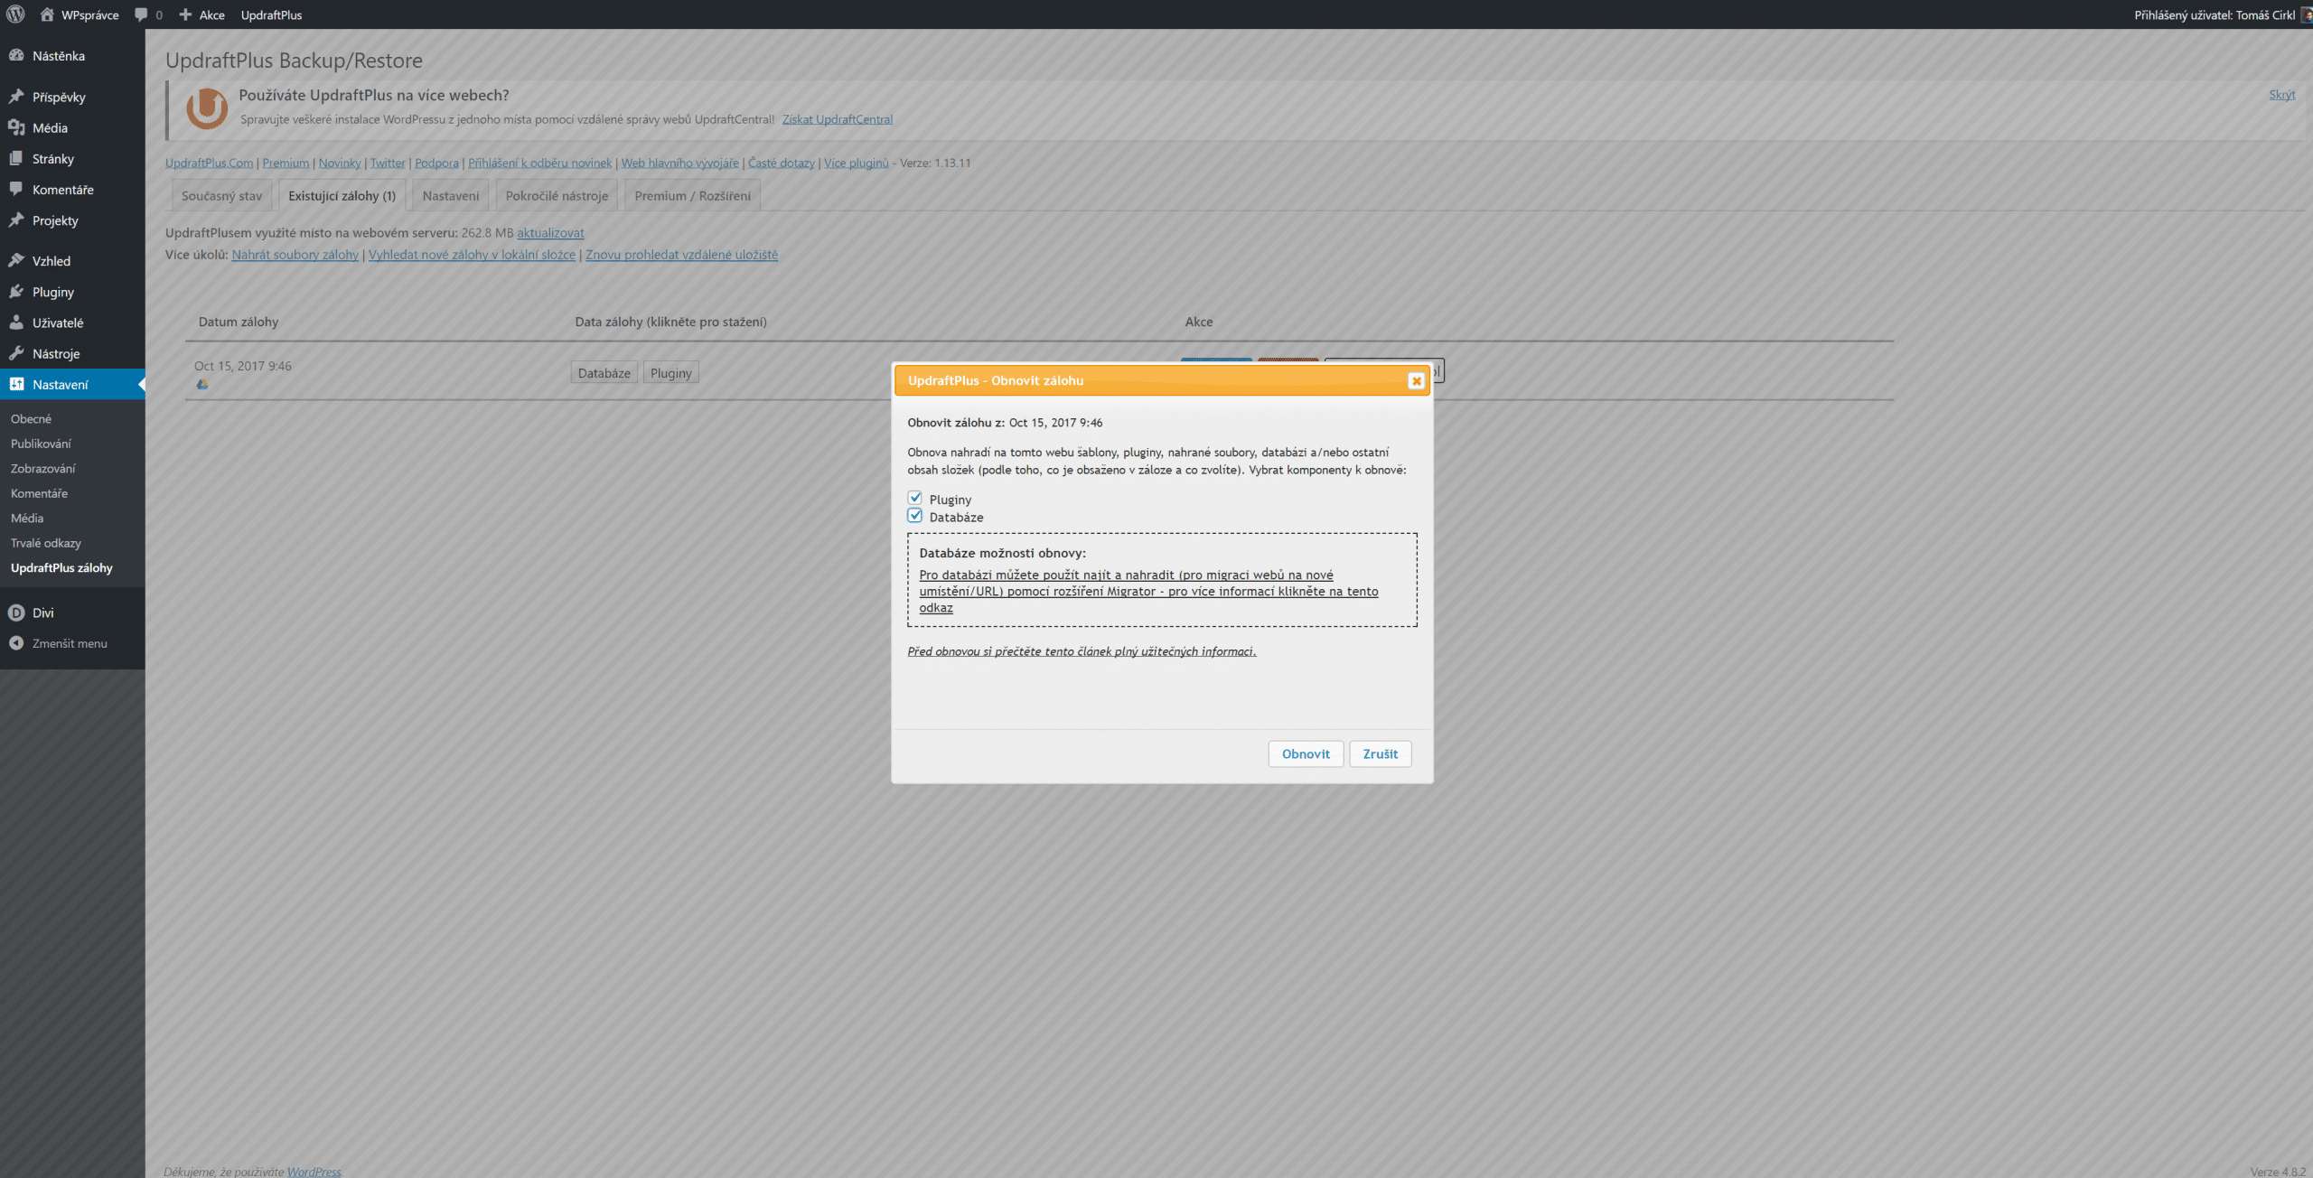This screenshot has height=1178, width=2313.
Task: Open Pluginy plug icon
Action: tap(16, 291)
